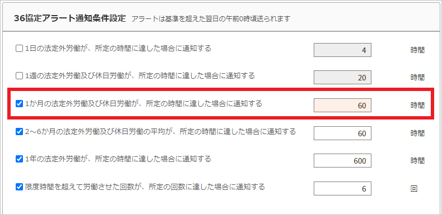Click the 2〜6か月の平均 label text

[x=160, y=131]
